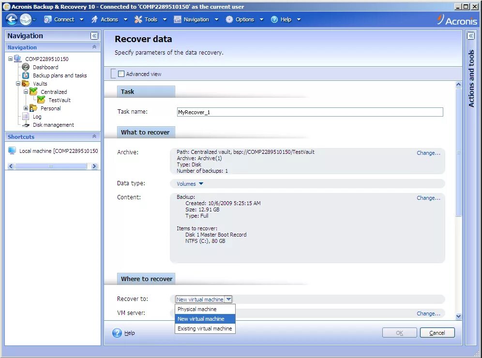Open the Tools menu dropdown arrow
Viewport: 482px width, 358px height.
coord(165,19)
